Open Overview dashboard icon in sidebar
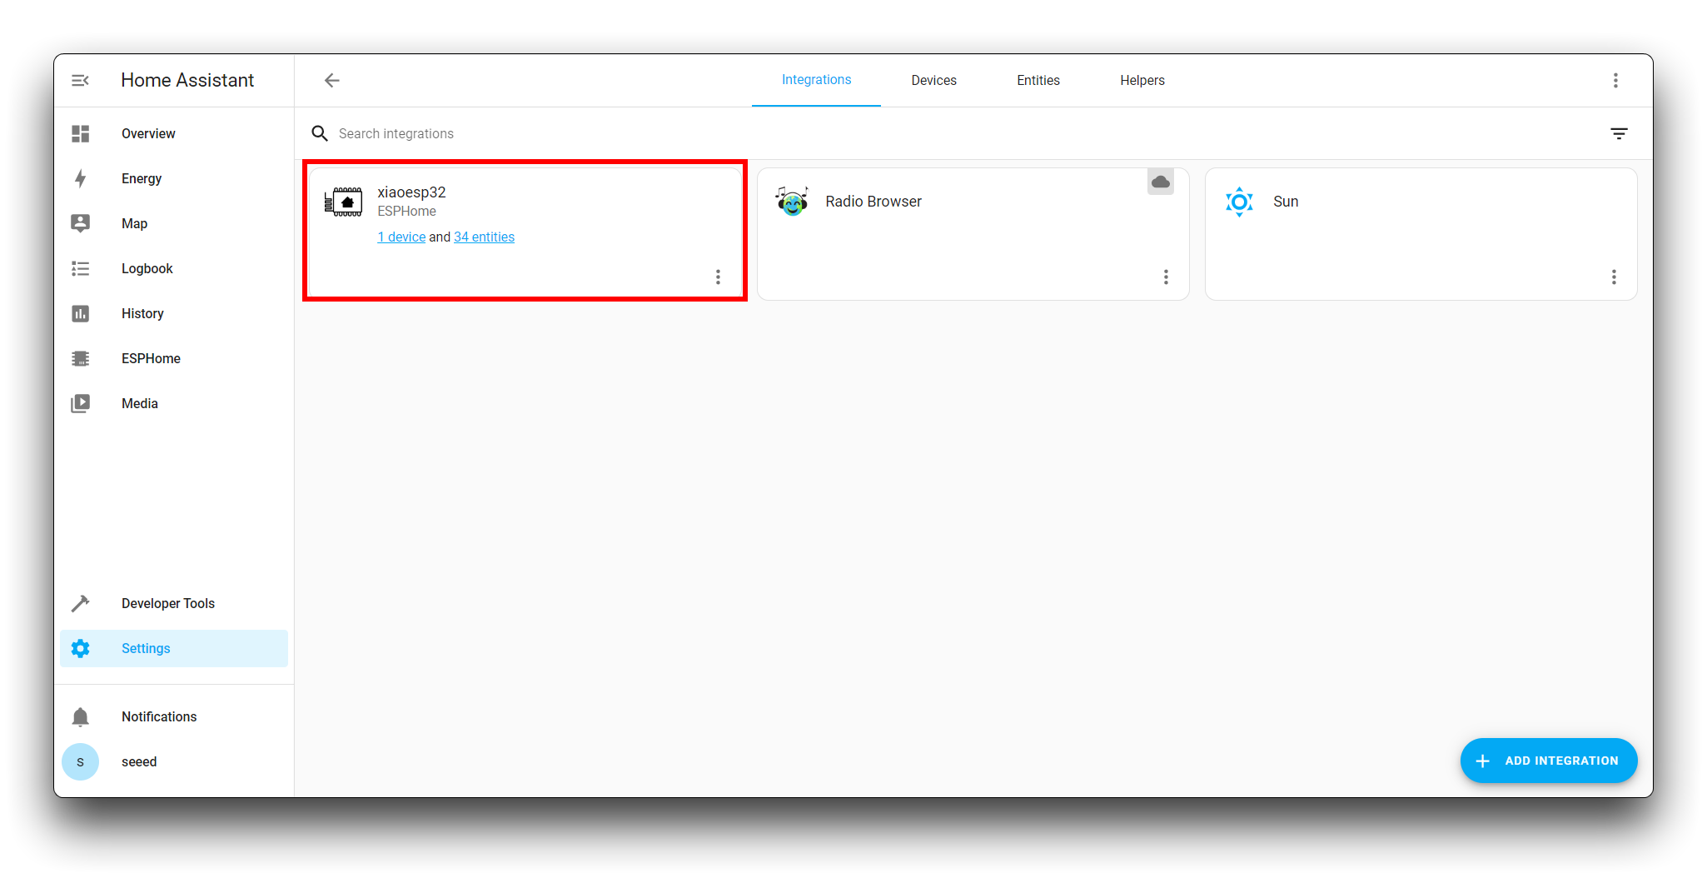This screenshot has height=878, width=1707. (80, 133)
